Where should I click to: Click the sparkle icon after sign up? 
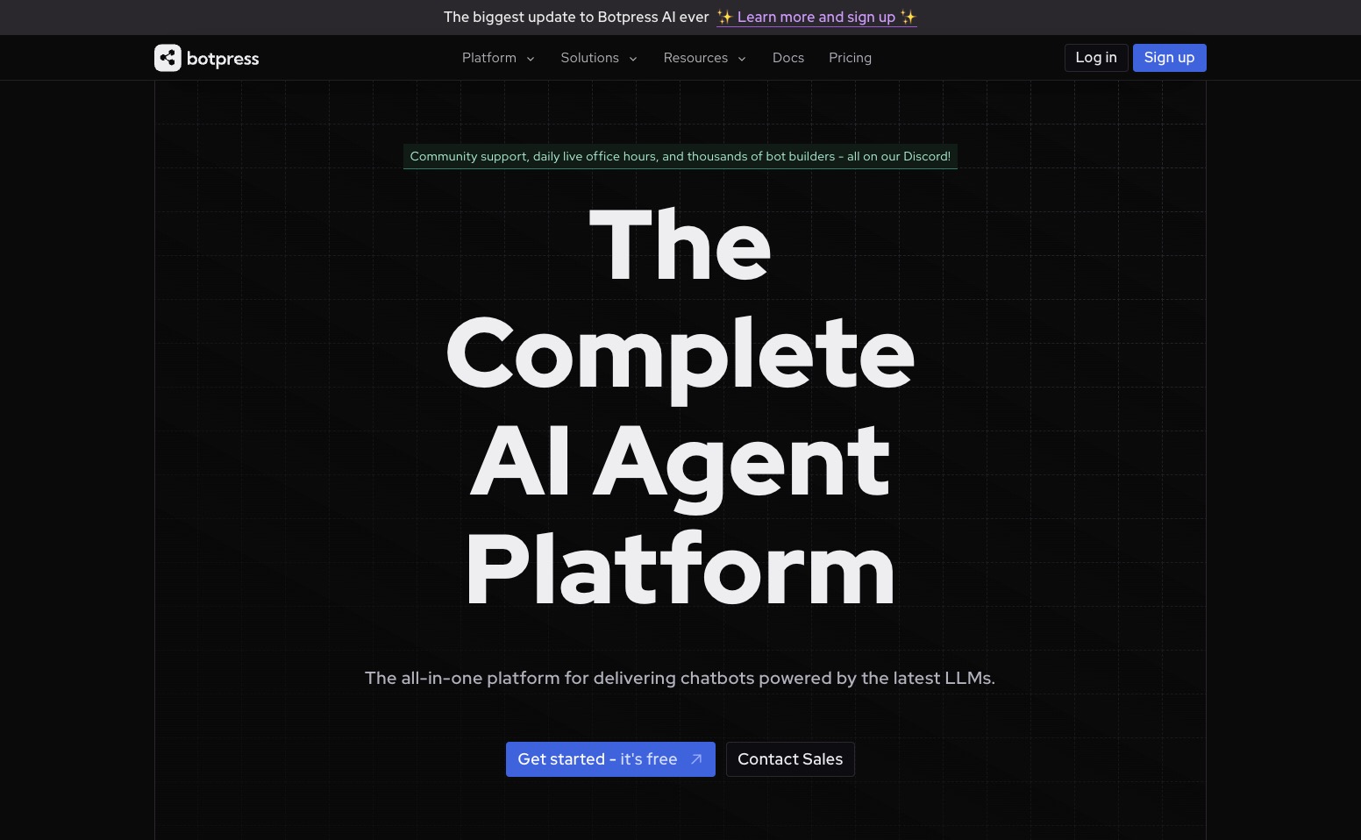(x=908, y=17)
